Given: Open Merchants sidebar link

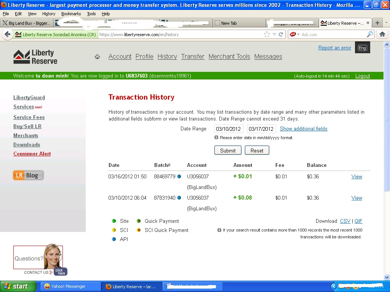Looking at the screenshot, I should click(x=26, y=136).
